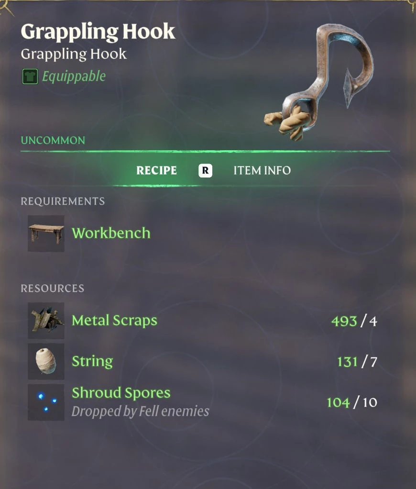Screen dimensions: 416x489
Task: Select the Metal Scraps resource icon
Action: [x=46, y=321]
